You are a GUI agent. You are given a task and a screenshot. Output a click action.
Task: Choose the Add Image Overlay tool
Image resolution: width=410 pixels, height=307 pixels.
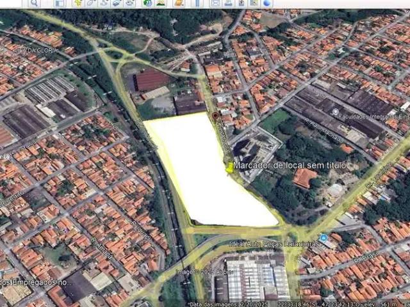pos(117,3)
